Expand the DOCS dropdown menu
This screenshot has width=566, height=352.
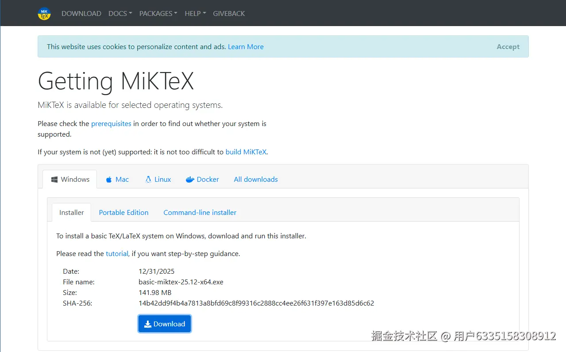120,13
